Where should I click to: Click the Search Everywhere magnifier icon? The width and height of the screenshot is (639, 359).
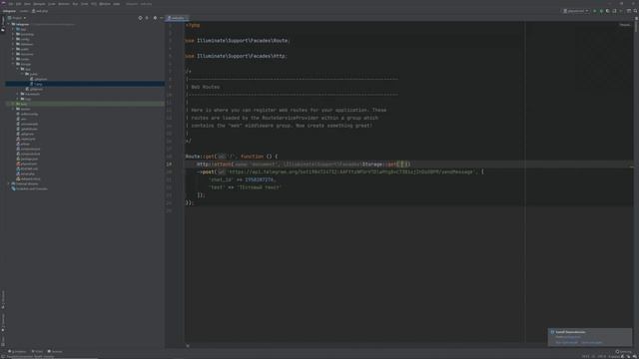pos(635,11)
